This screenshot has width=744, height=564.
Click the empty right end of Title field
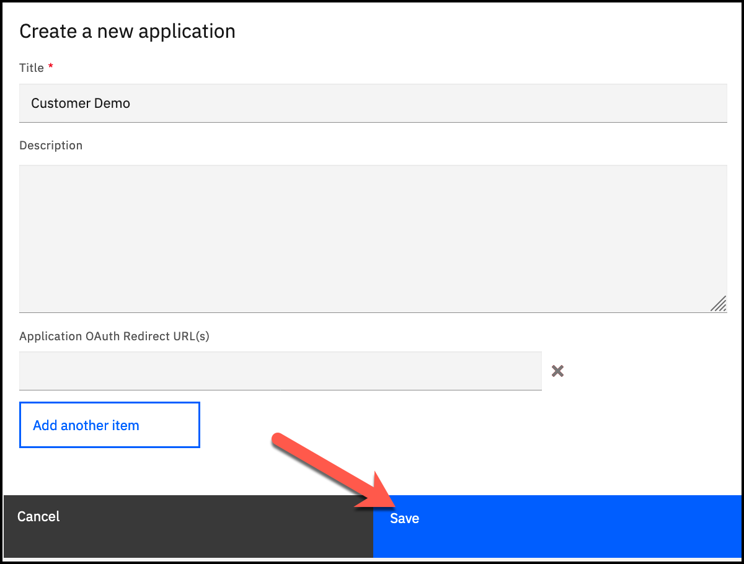pyautogui.click(x=682, y=104)
